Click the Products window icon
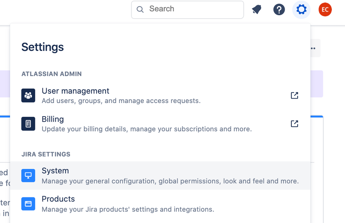 pyautogui.click(x=28, y=204)
